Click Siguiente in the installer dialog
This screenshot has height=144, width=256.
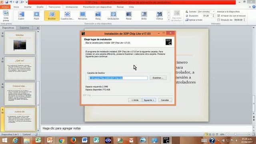(x=149, y=100)
